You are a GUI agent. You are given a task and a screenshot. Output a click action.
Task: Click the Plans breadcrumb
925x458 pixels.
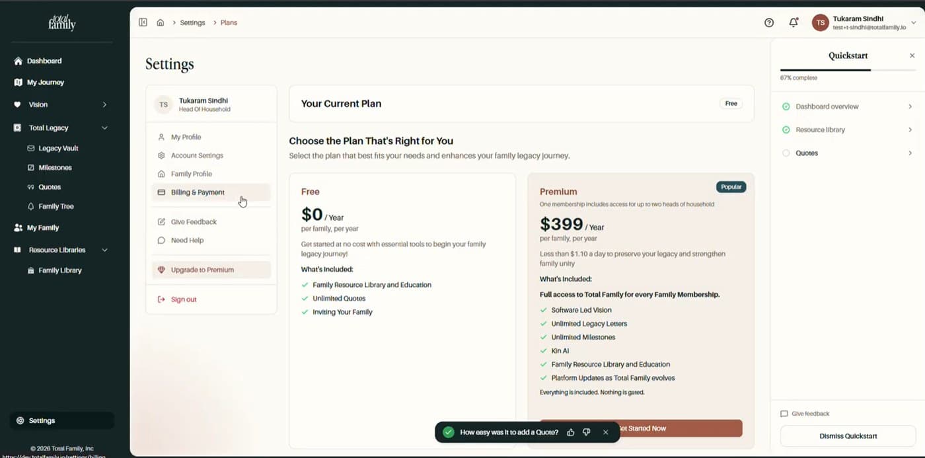(x=229, y=22)
